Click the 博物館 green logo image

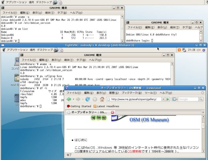coord(99,118)
